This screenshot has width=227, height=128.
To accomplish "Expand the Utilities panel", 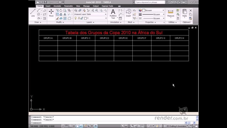I will coord(173,22).
